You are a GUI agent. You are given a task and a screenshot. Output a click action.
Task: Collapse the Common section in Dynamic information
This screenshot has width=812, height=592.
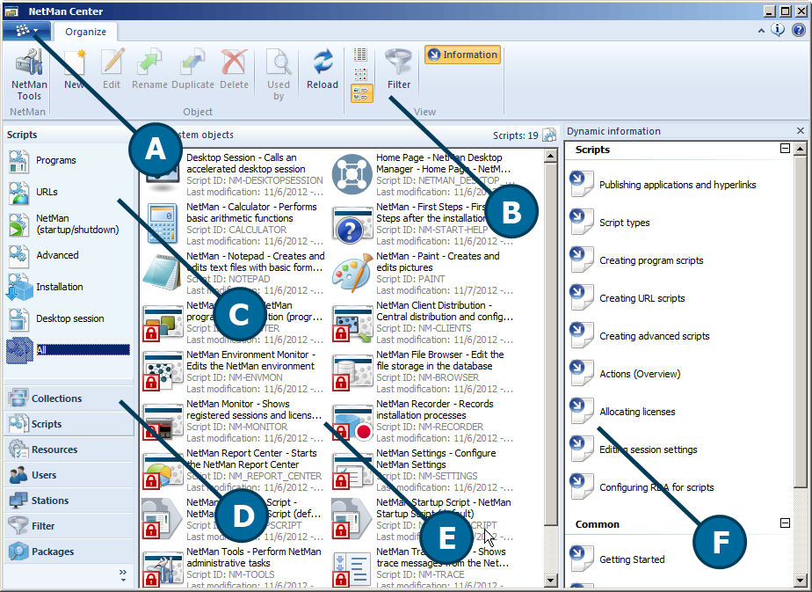click(x=785, y=523)
